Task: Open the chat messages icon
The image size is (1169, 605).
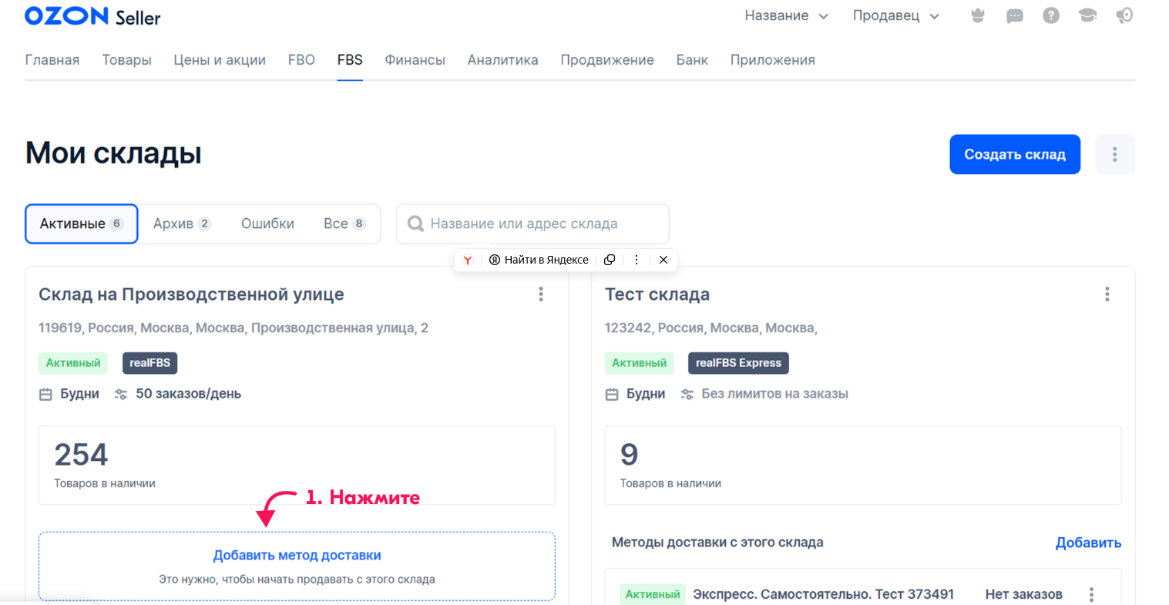Action: pyautogui.click(x=1014, y=16)
